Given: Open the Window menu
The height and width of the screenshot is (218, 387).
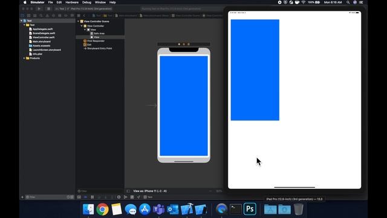Looking at the screenshot, I should click(x=100, y=2).
